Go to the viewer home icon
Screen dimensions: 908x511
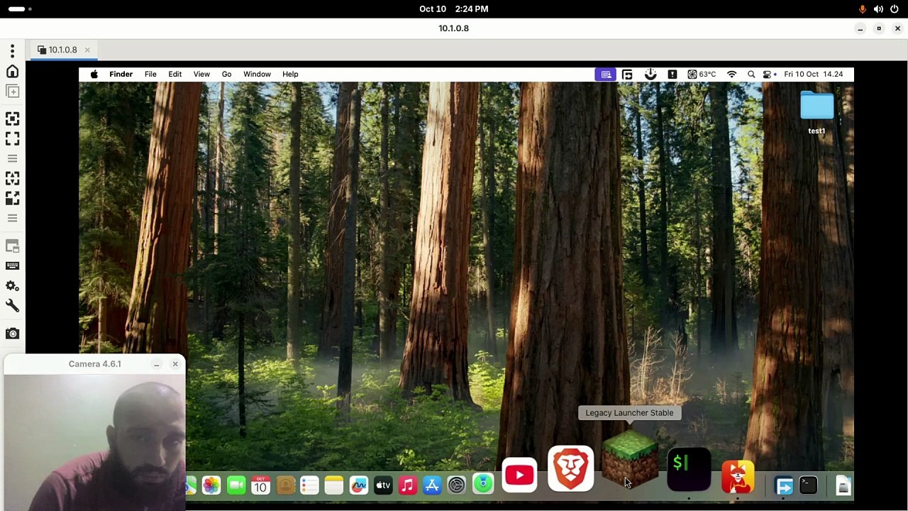(12, 71)
